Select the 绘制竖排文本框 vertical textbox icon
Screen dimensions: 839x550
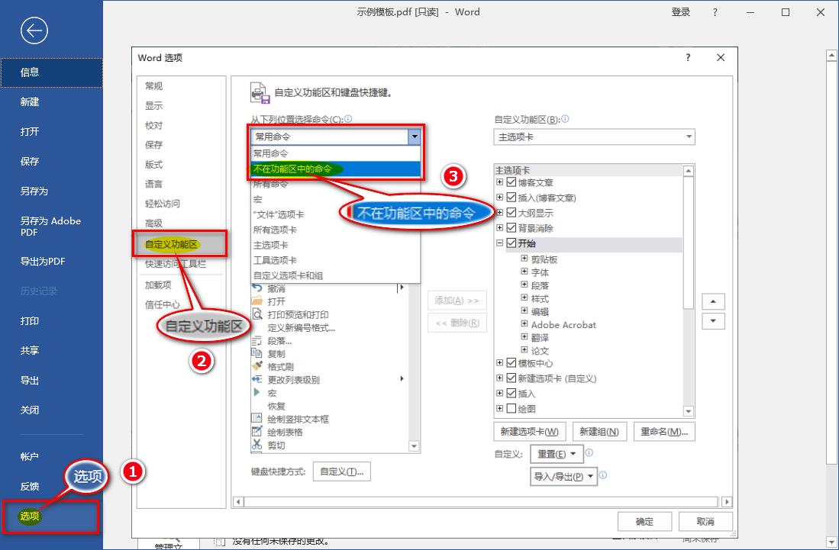(x=256, y=417)
